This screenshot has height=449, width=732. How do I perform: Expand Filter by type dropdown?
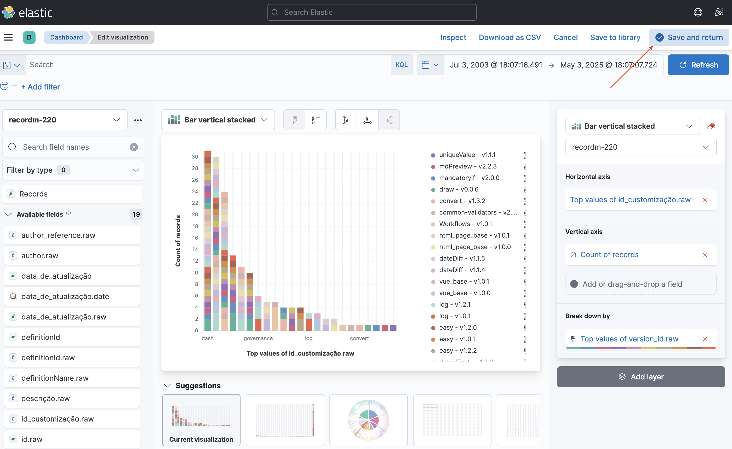73,170
